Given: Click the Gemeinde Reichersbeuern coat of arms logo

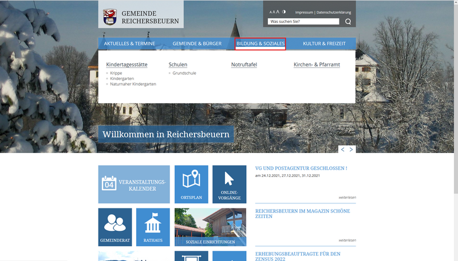Looking at the screenshot, I should click(x=109, y=17).
